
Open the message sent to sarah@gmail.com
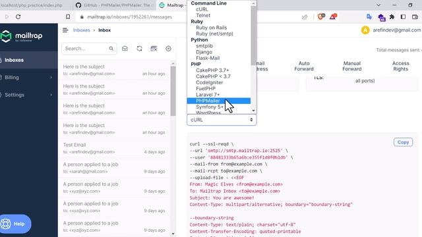pos(114,168)
